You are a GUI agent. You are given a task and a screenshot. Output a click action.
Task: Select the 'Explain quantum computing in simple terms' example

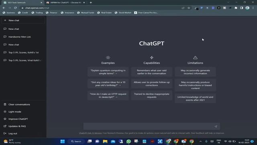point(108,72)
